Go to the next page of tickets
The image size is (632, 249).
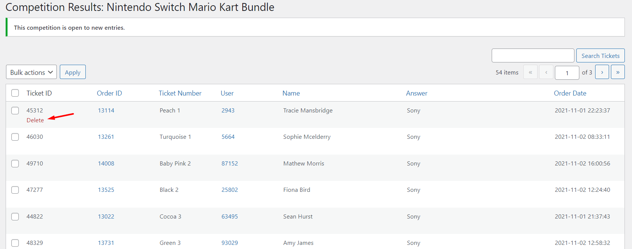(x=602, y=72)
